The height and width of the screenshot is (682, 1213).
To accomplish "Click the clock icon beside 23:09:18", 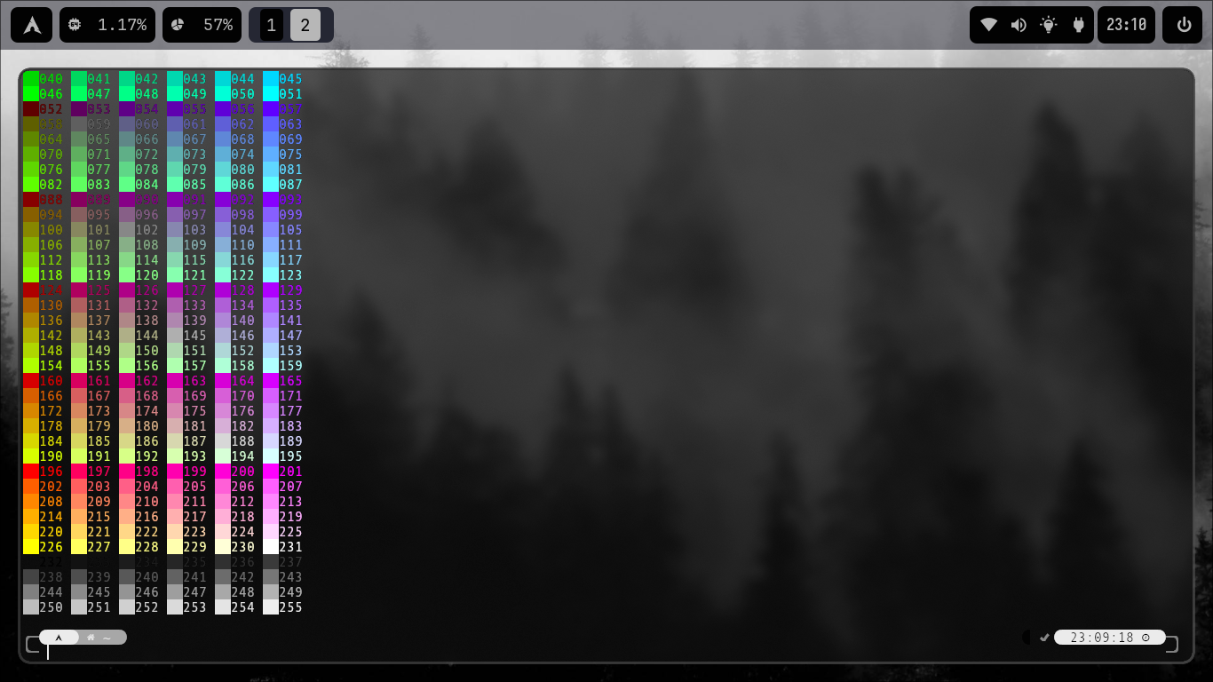I will click(x=1146, y=637).
